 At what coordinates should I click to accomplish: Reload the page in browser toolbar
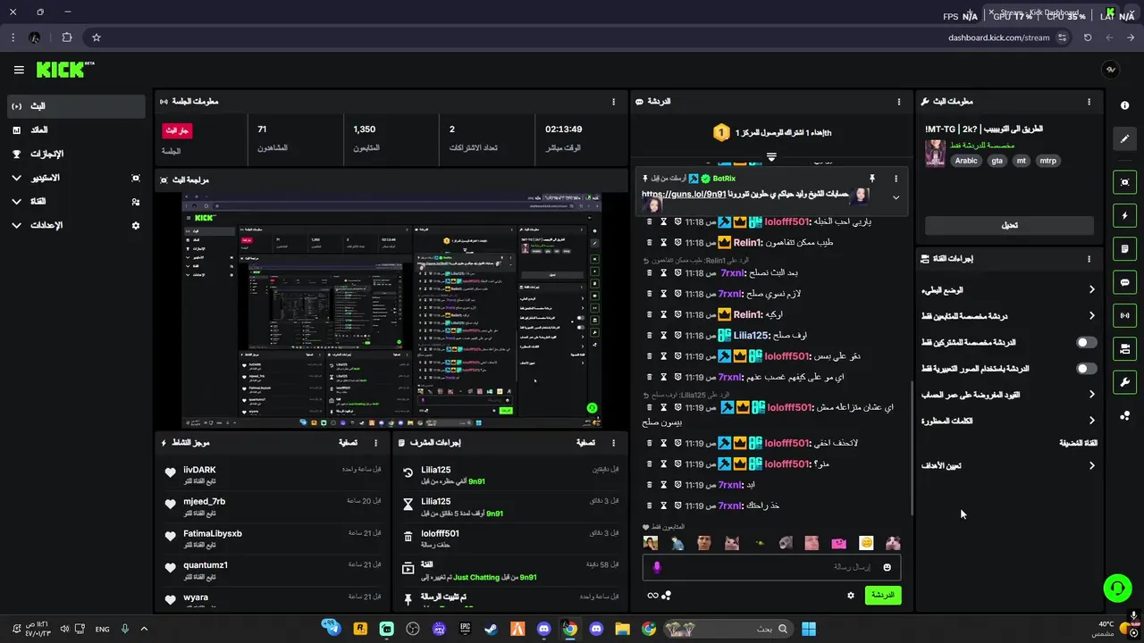(1088, 38)
